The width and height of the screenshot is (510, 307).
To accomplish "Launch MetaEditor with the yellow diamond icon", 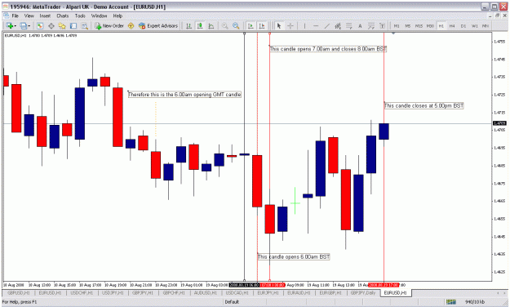I will point(131,25).
